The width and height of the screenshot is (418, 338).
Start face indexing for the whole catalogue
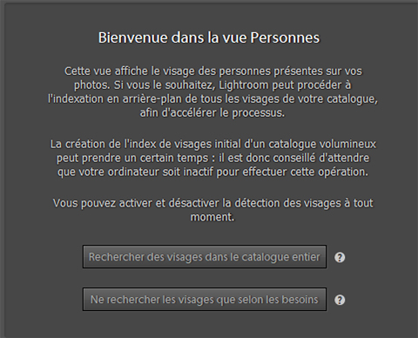click(x=205, y=257)
